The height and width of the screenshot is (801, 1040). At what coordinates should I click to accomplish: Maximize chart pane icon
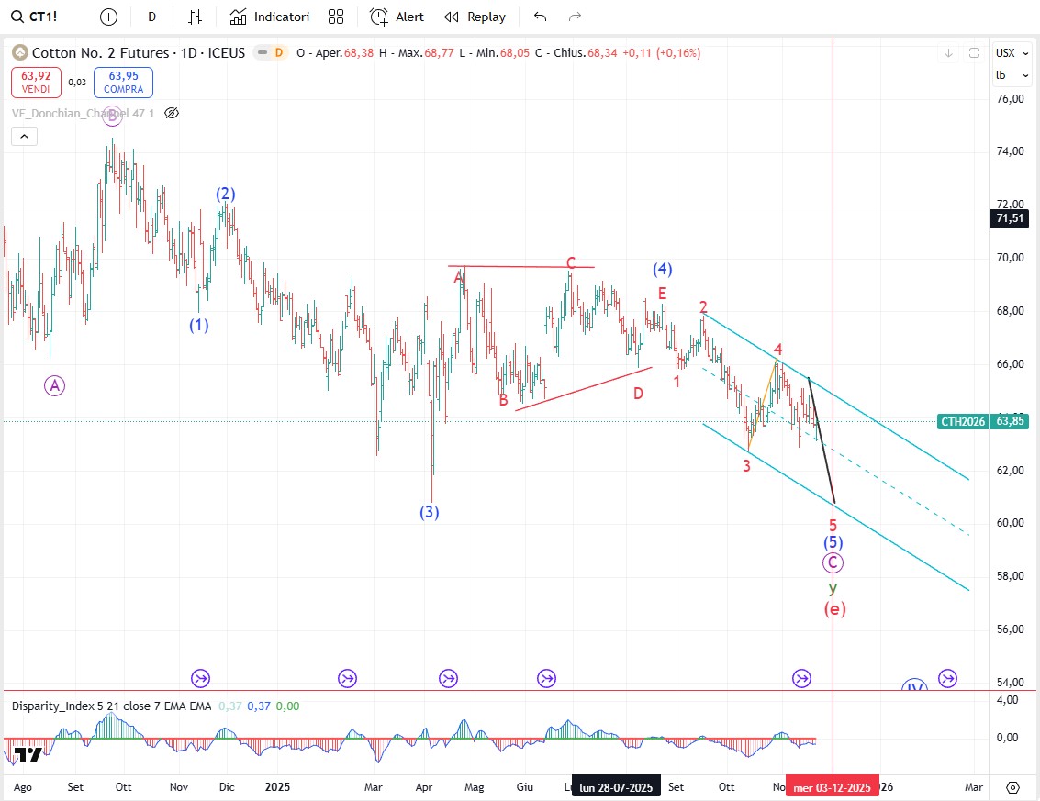tap(974, 53)
